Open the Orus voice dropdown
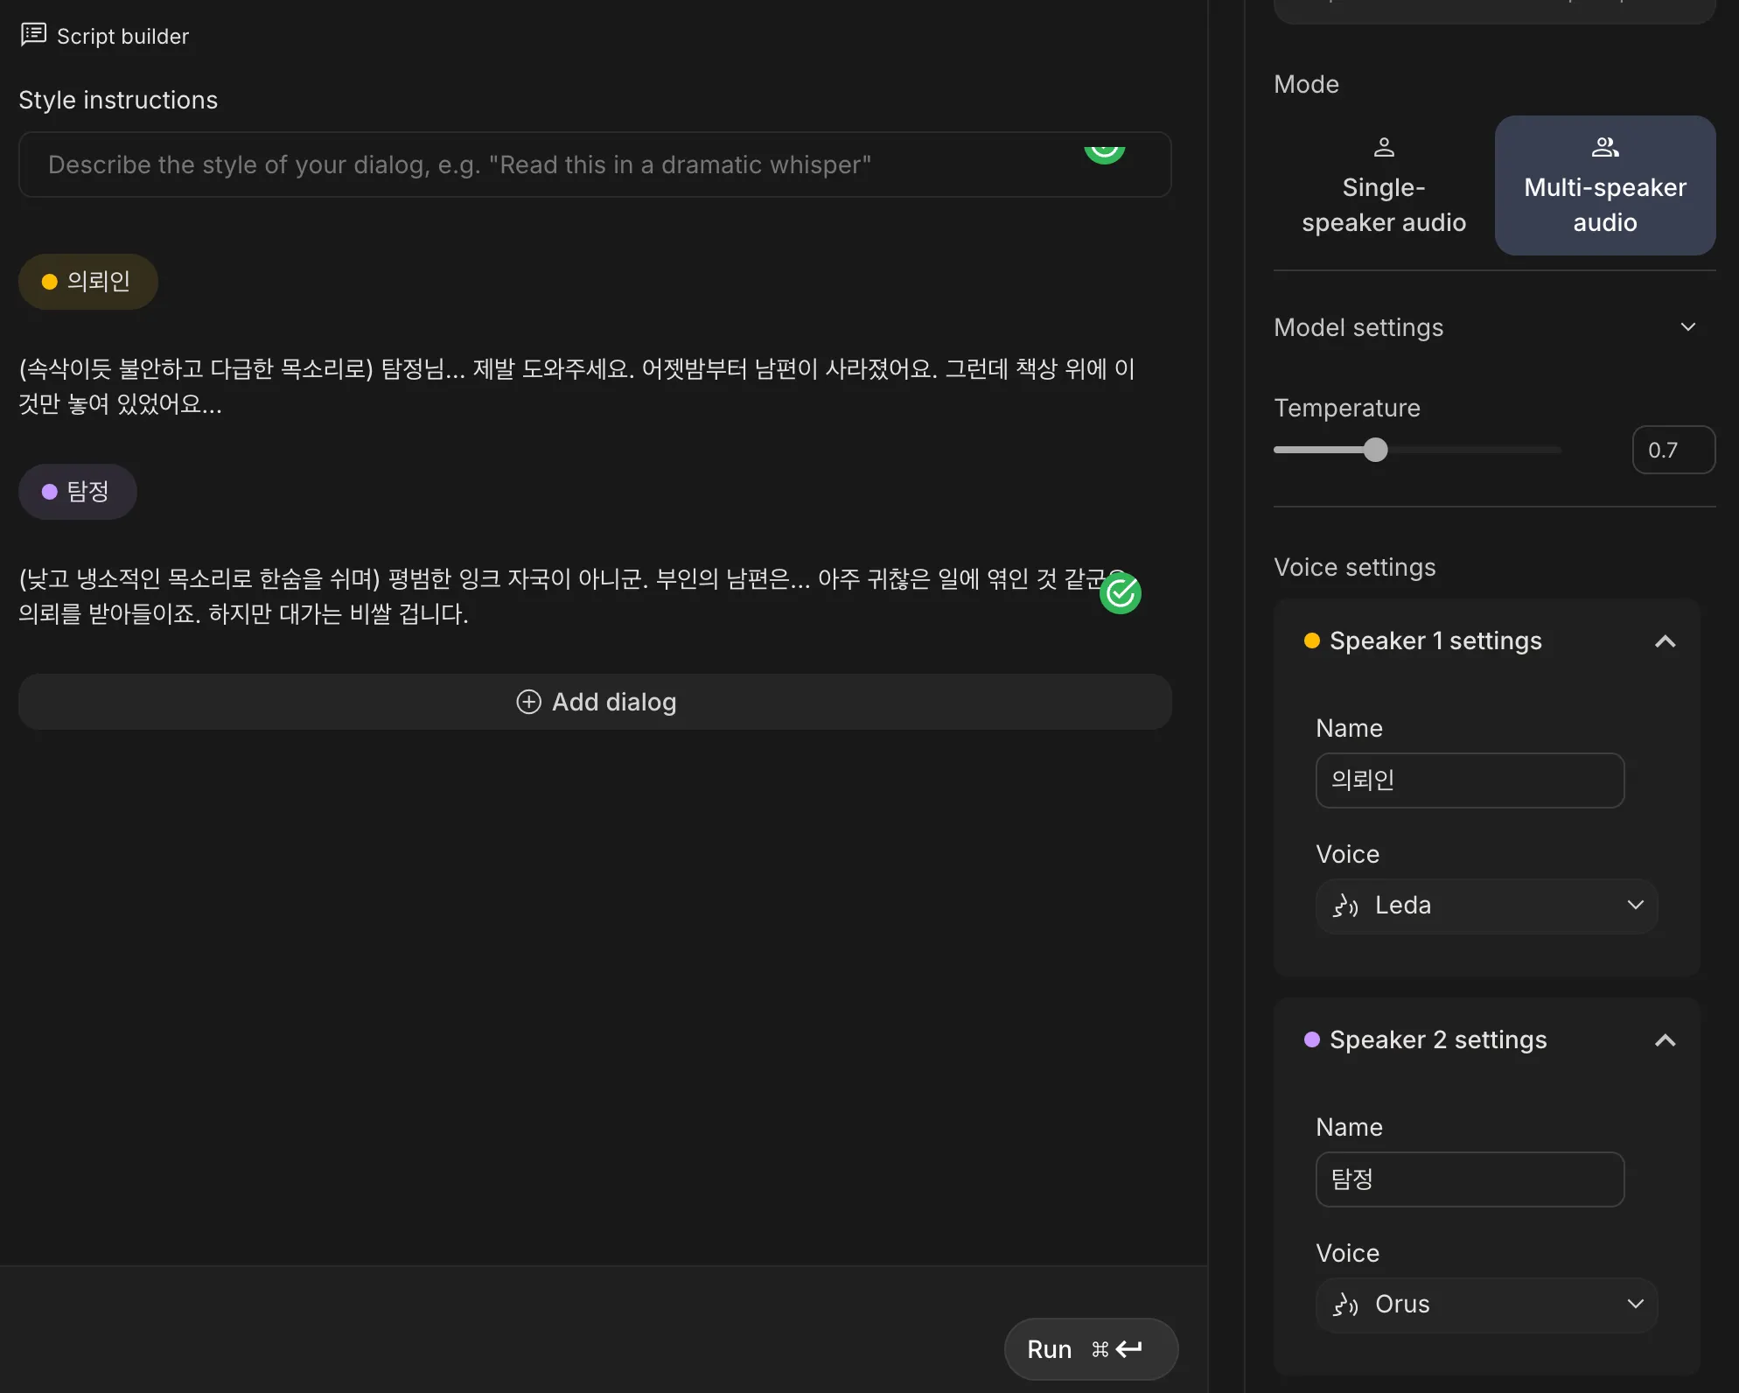 click(1486, 1305)
